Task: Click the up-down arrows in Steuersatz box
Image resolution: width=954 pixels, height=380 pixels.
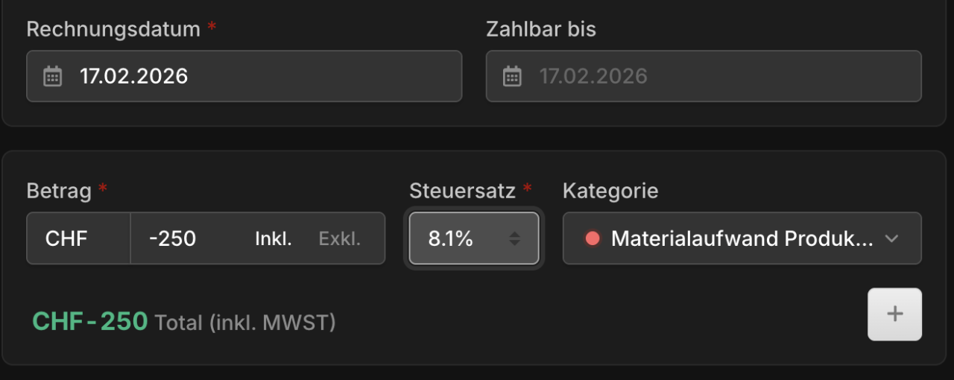Action: point(514,238)
